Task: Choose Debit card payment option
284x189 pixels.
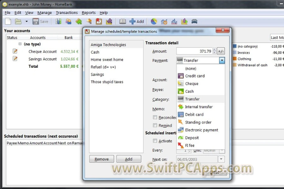Action: pos(201,115)
